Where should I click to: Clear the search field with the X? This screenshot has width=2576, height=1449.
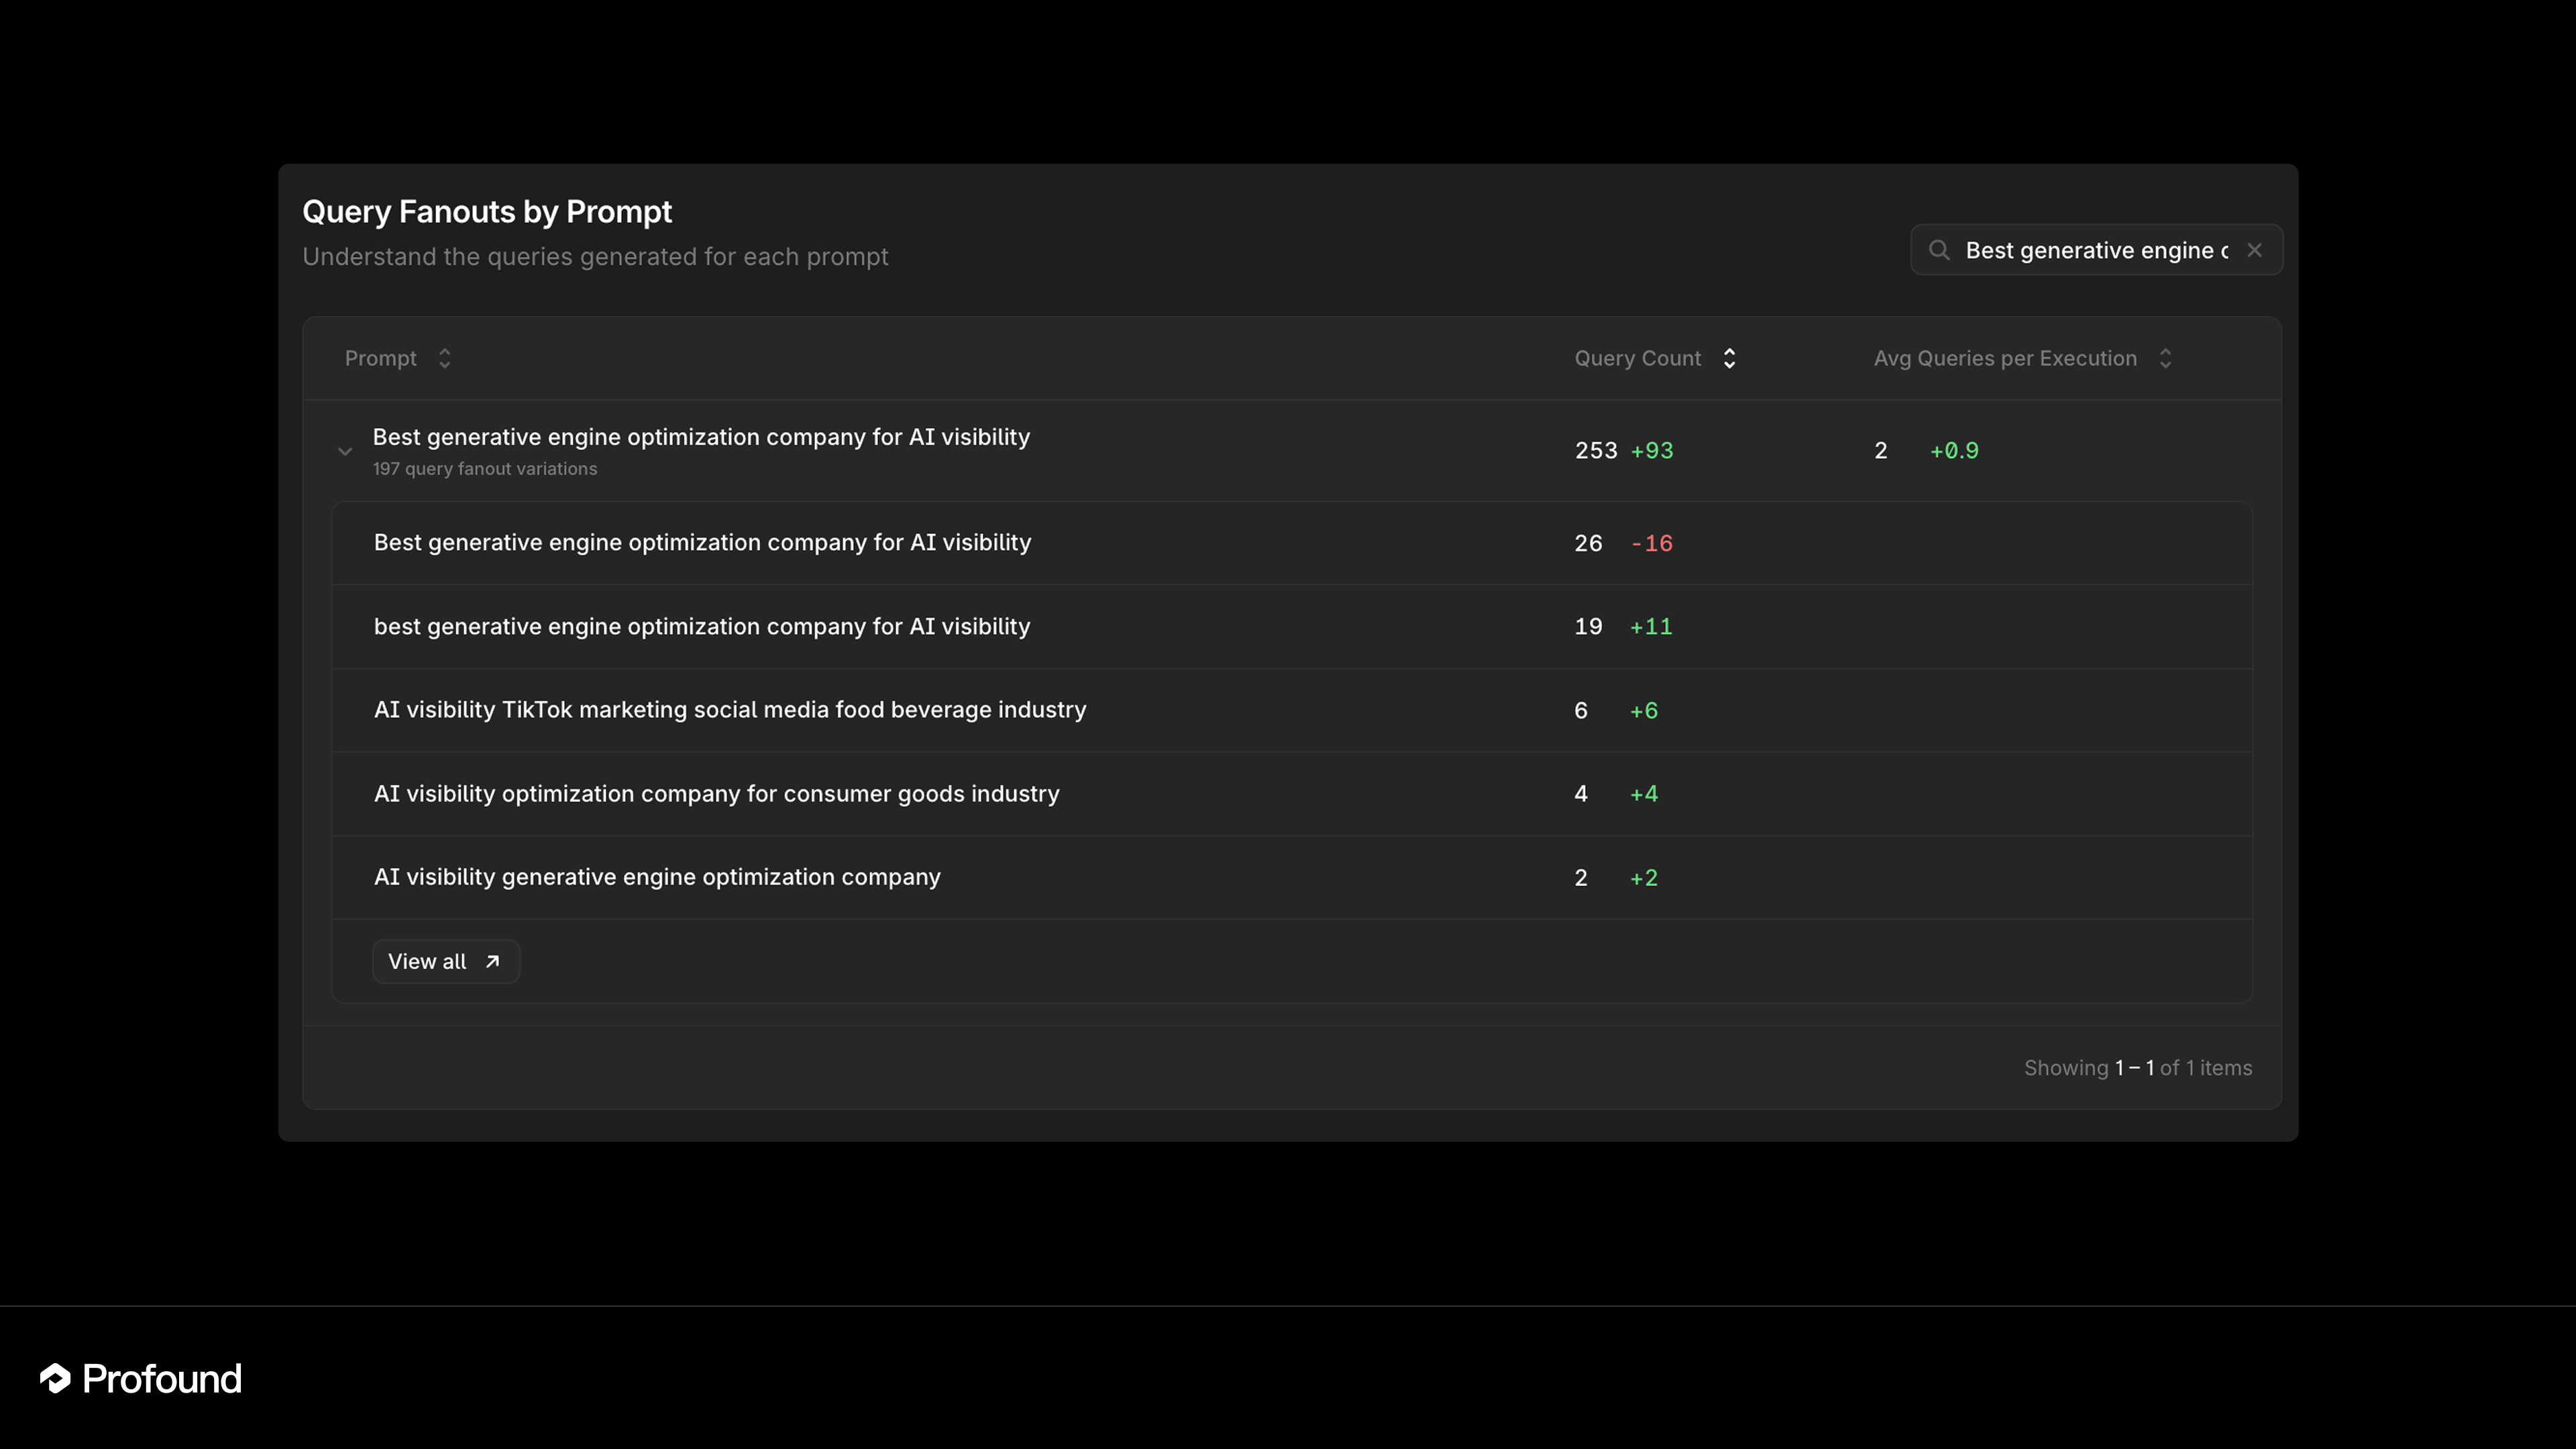(2254, 250)
